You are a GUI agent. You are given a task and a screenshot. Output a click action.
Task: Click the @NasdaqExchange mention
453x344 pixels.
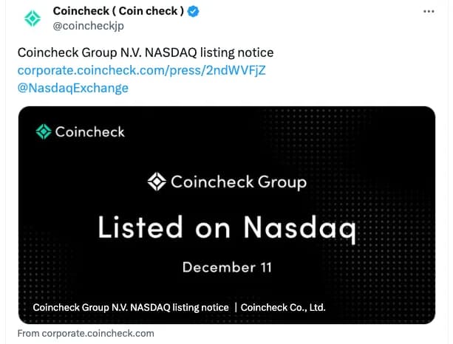coord(72,88)
